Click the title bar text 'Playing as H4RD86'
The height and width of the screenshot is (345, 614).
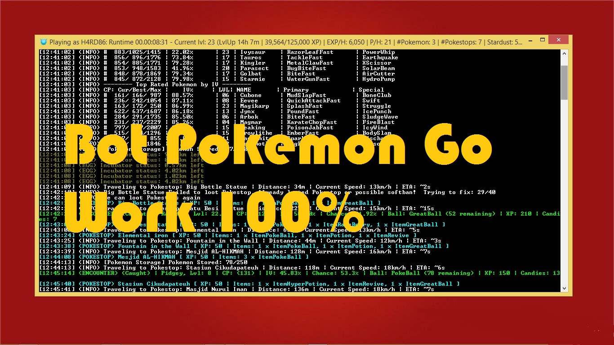tap(77, 42)
